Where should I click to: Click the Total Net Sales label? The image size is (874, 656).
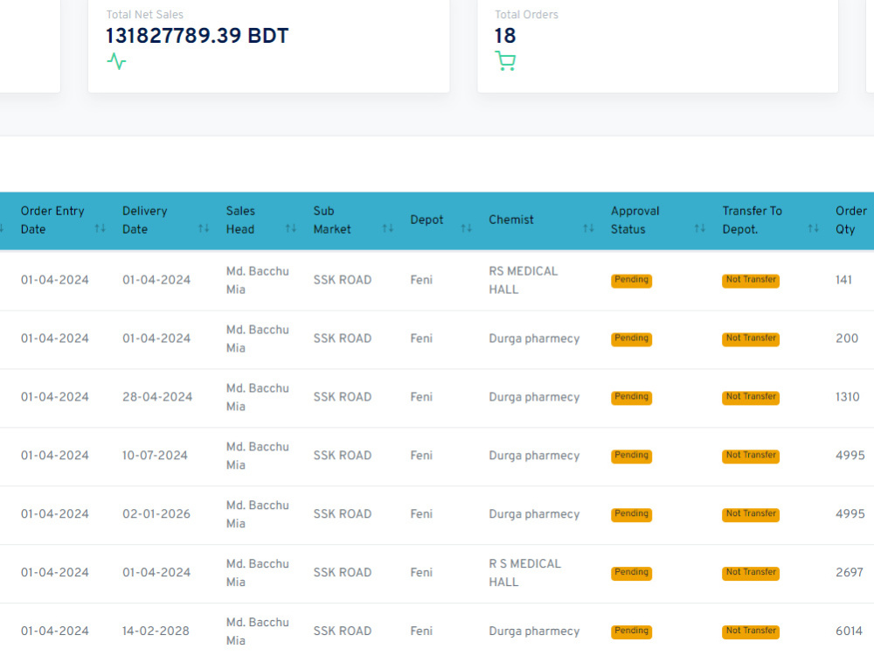pos(145,15)
